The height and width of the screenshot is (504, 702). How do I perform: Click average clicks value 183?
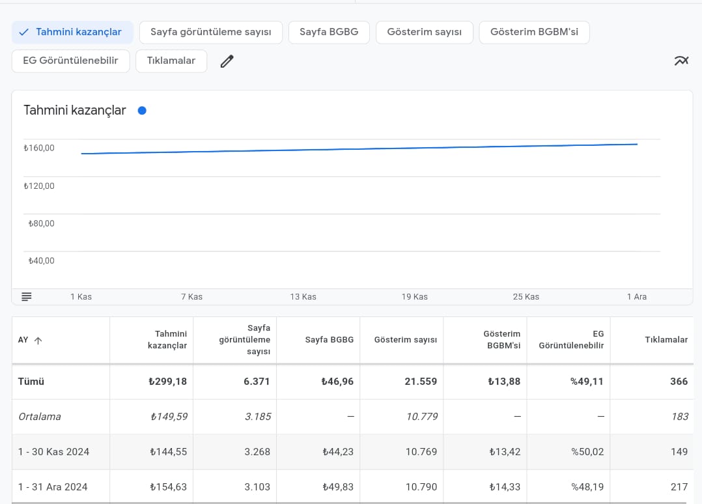pos(680,417)
